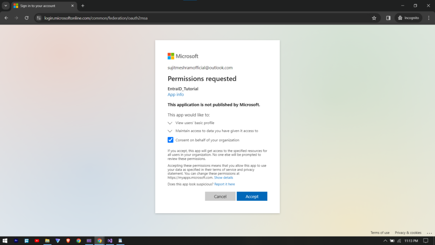Expand Maintain access to data permission details

point(170,131)
